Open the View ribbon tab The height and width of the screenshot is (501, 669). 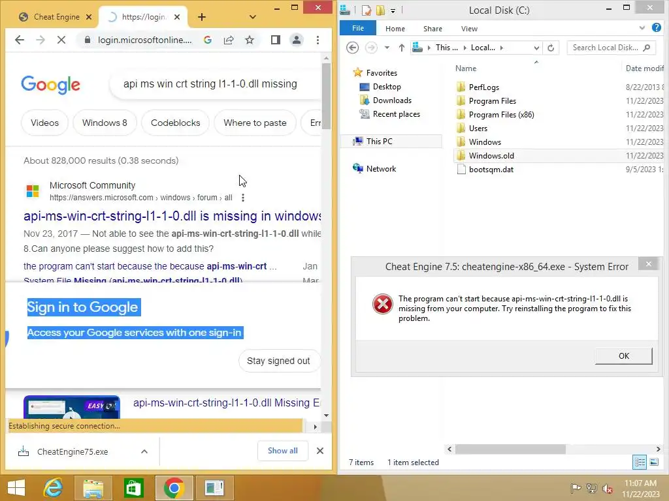coord(469,29)
